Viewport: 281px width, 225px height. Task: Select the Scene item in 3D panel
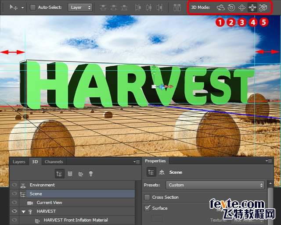(x=77, y=194)
